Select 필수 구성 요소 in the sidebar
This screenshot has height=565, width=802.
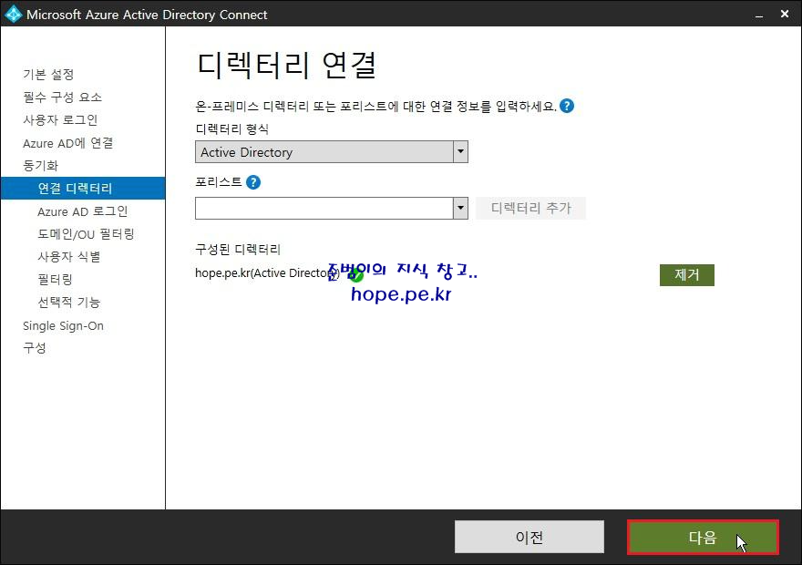tap(62, 98)
